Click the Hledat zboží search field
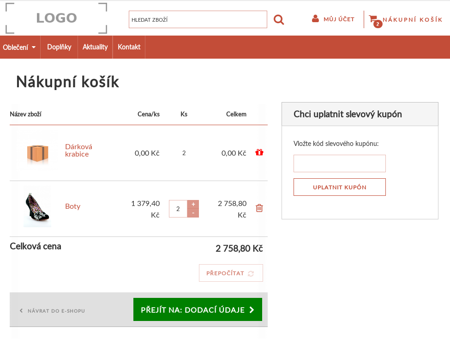Image resolution: width=450 pixels, height=351 pixels. pyautogui.click(x=198, y=20)
